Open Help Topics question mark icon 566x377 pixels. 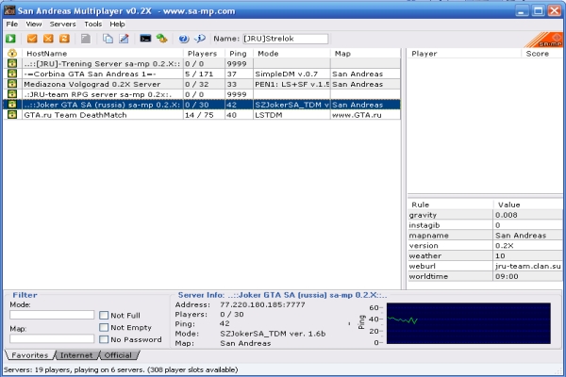[184, 39]
